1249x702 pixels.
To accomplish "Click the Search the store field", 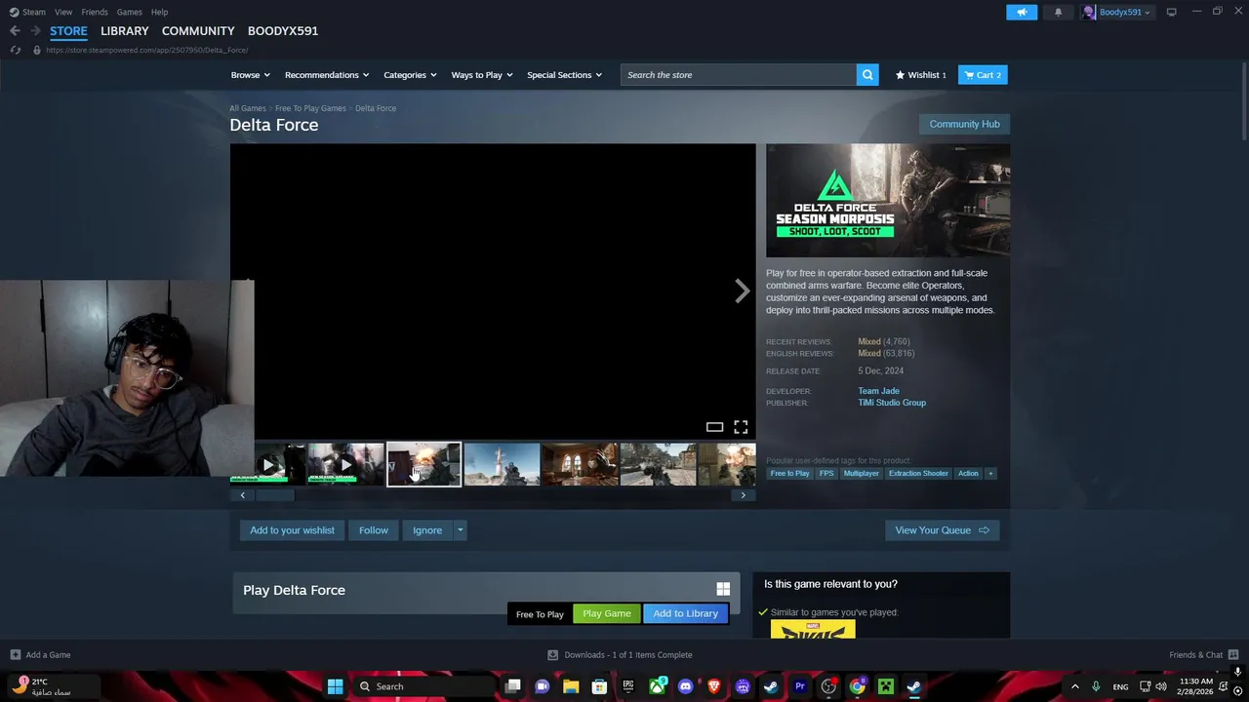I will point(739,75).
